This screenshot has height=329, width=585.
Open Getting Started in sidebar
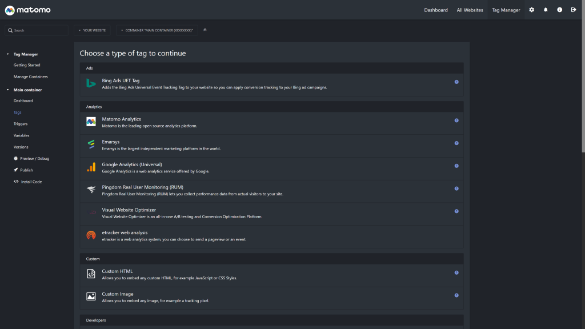point(27,65)
